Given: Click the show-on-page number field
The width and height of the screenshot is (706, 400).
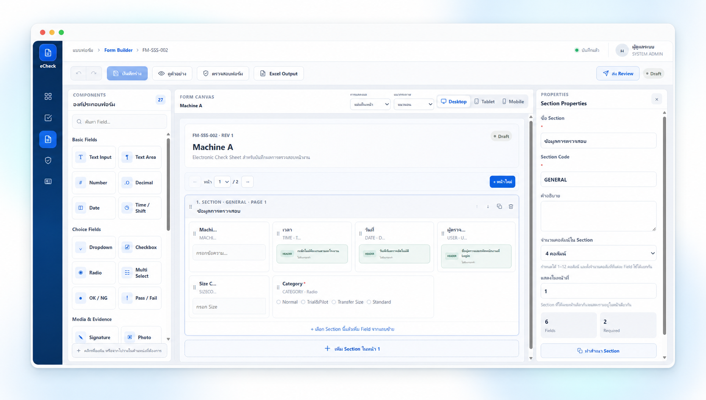Looking at the screenshot, I should 598,291.
